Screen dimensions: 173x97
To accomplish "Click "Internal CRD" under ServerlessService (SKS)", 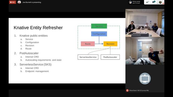I will [32, 68].
